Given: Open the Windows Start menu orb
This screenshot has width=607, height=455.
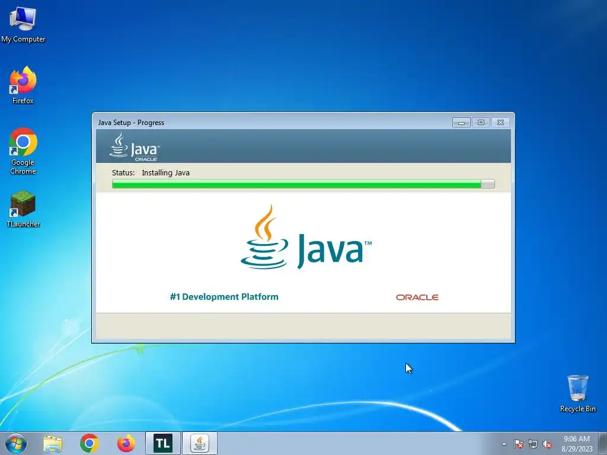Looking at the screenshot, I should pyautogui.click(x=16, y=443).
